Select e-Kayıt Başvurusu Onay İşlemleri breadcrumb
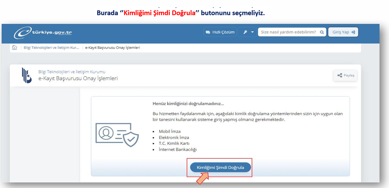This screenshot has width=389, height=188. click(x=113, y=47)
